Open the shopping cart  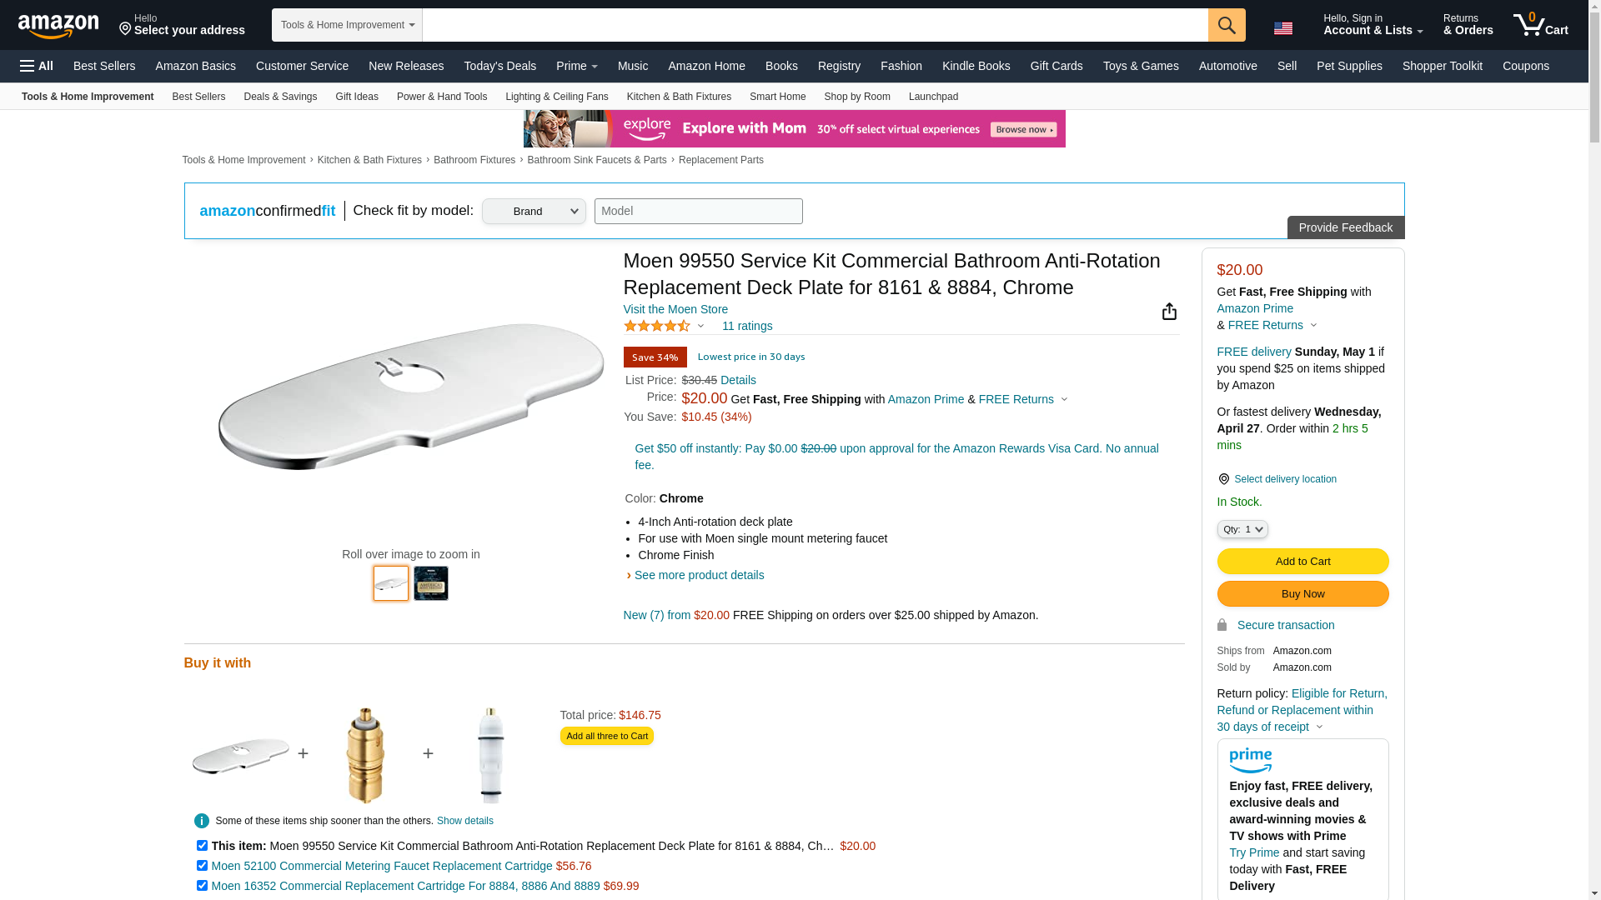pos(1541,25)
